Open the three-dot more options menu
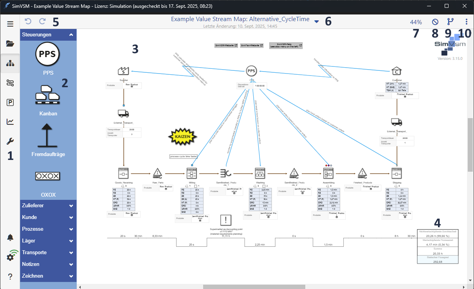The image size is (474, 289). (466, 22)
